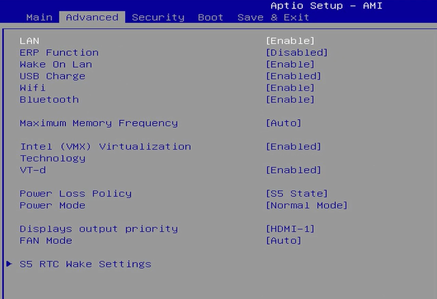Change ERP Function Disabled value

pyautogui.click(x=296, y=53)
